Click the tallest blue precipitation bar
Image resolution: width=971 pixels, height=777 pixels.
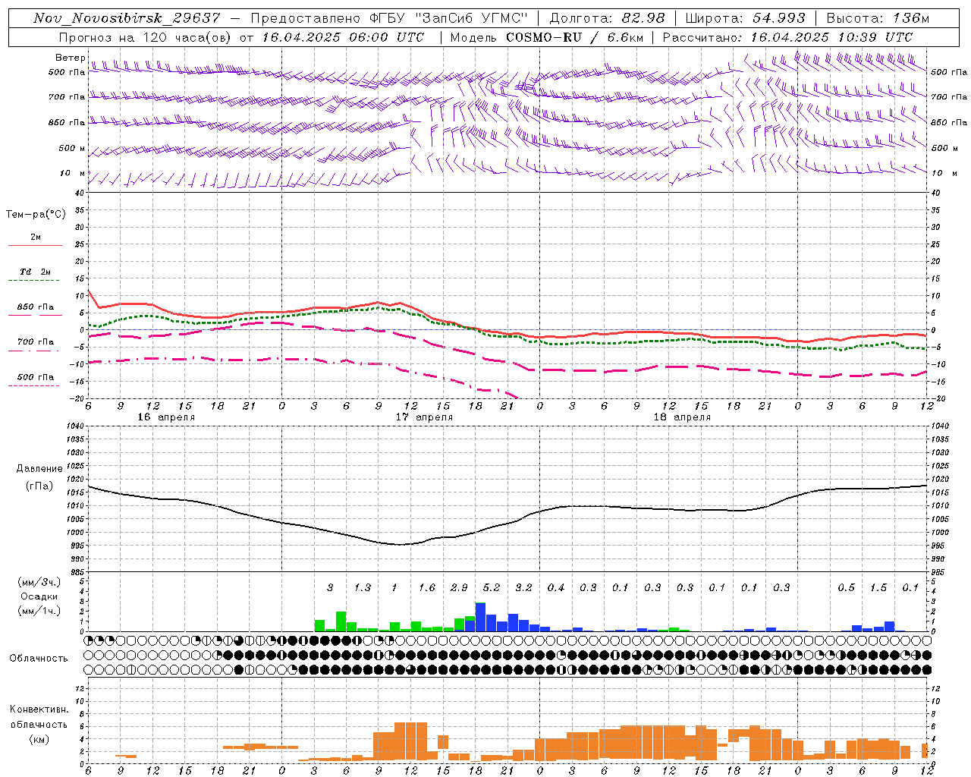coord(480,618)
